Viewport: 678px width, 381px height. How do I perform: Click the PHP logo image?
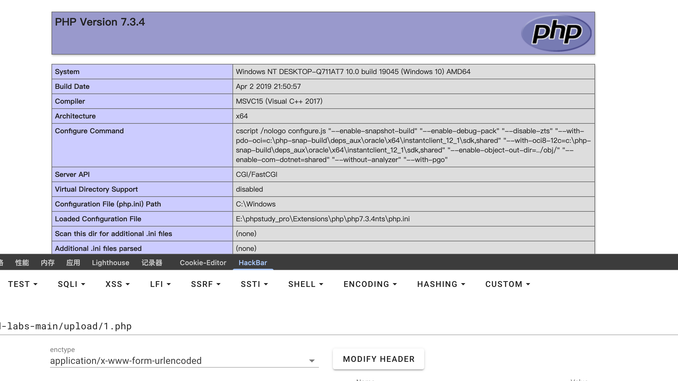point(556,33)
